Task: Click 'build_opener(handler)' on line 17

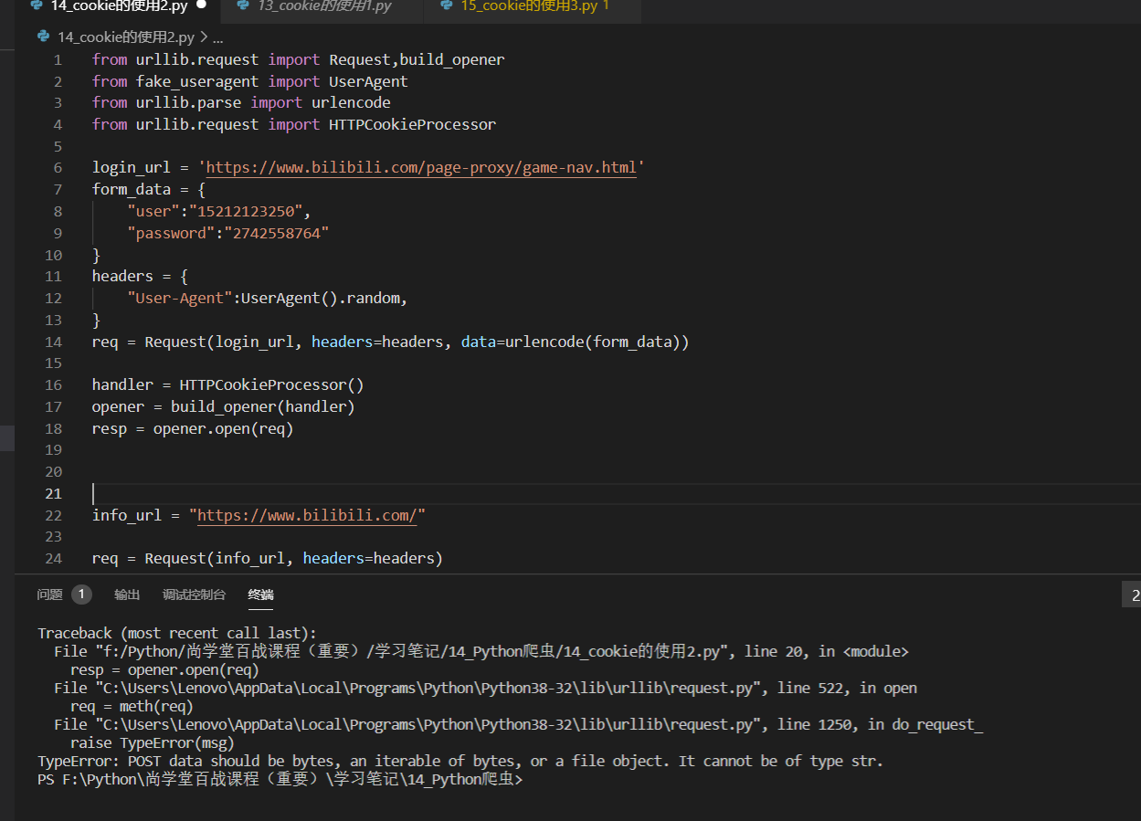Action: (x=262, y=407)
